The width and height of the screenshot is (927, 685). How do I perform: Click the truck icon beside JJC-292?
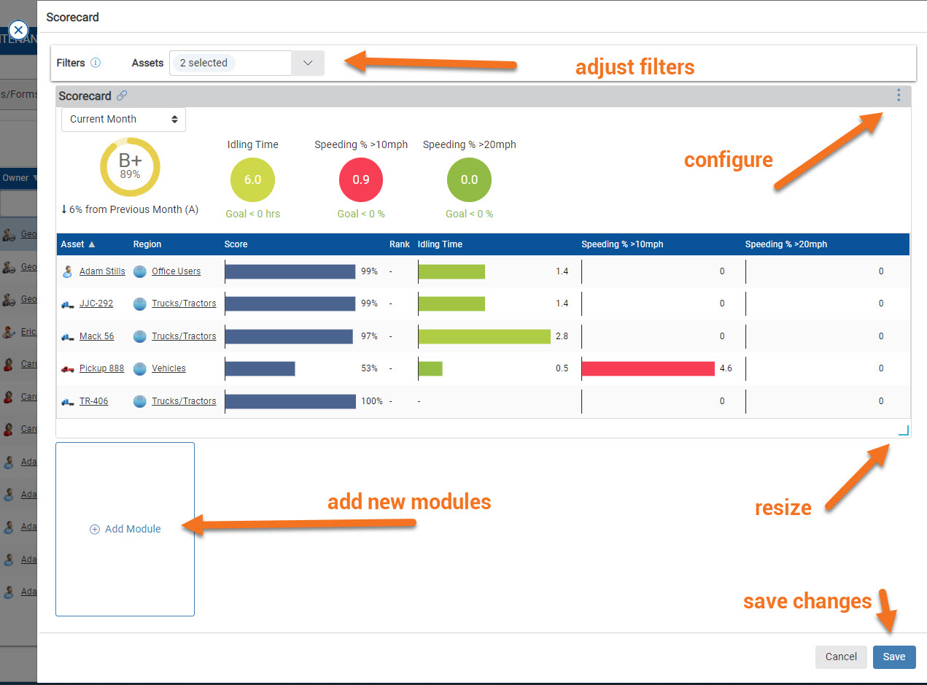66,303
